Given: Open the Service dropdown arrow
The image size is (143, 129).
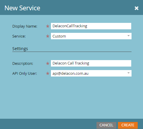Looking at the screenshot, I should tap(129, 36).
